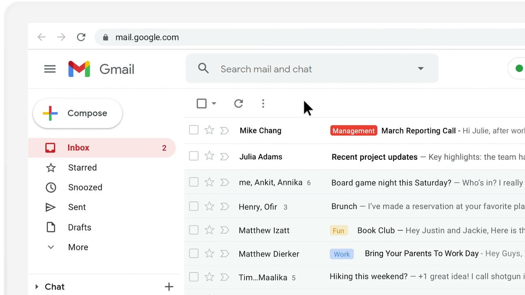Open the Brunch conversation

[x=344, y=206]
